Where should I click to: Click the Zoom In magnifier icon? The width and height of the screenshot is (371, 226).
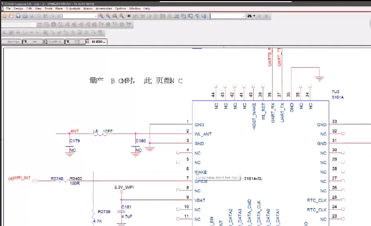tap(102, 16)
